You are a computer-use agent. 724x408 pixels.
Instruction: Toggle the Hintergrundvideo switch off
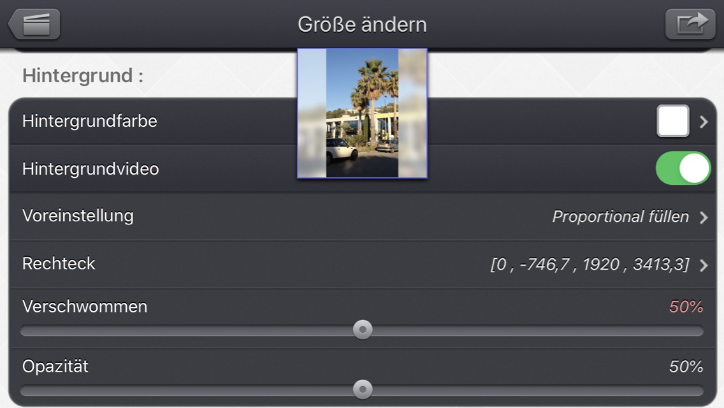683,168
